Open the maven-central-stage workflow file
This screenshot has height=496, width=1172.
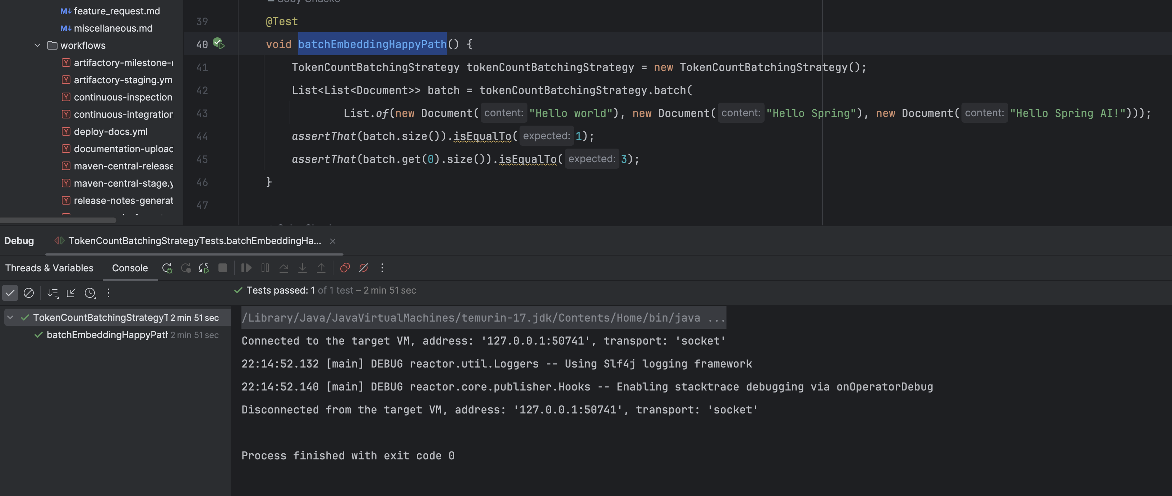point(123,184)
